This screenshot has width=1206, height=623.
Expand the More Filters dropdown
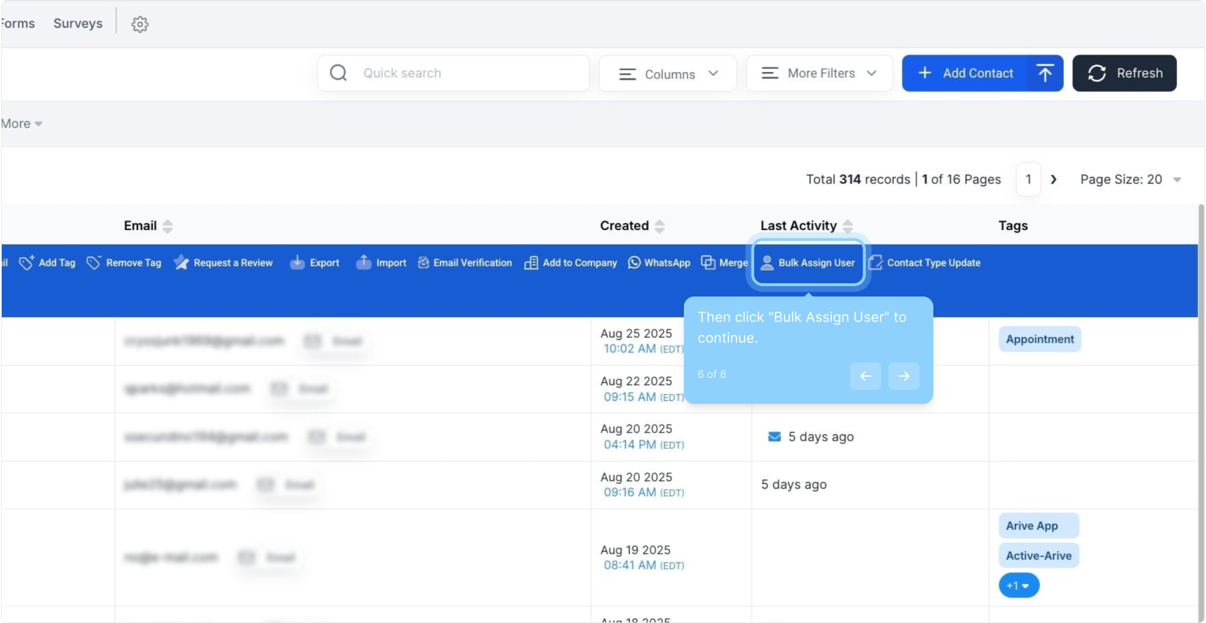(x=819, y=73)
